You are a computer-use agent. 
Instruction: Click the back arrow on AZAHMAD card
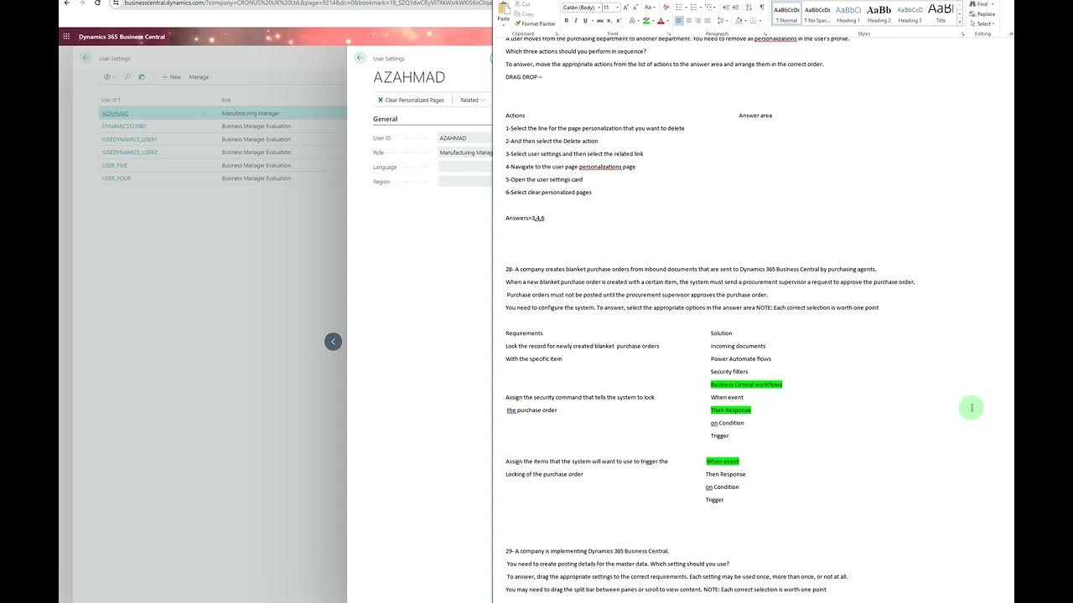(360, 58)
